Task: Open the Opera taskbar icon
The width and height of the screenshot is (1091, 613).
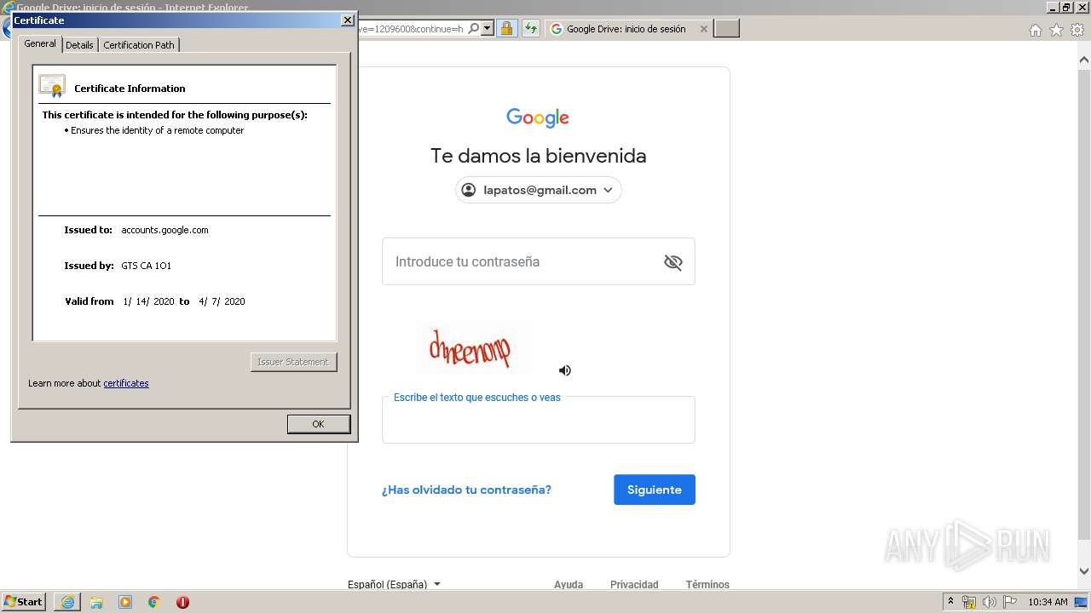Action: (x=182, y=602)
